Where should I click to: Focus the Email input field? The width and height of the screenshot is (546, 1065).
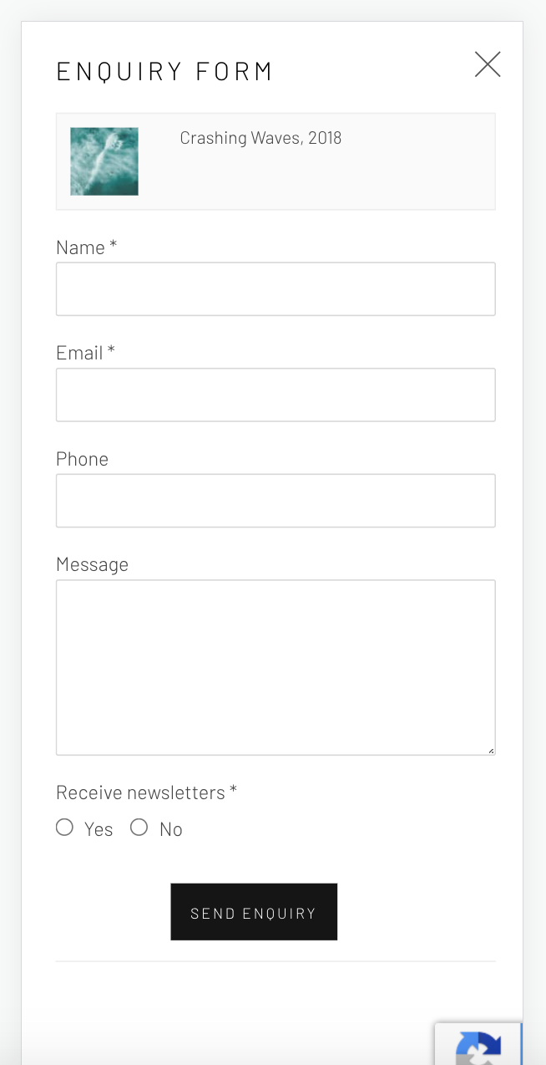276,395
